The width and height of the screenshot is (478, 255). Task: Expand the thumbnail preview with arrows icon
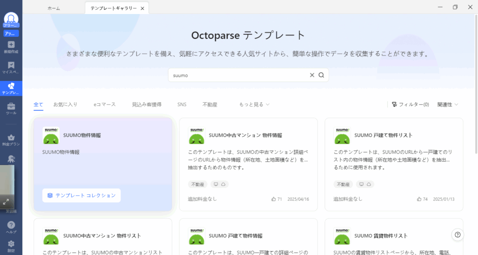6,202
